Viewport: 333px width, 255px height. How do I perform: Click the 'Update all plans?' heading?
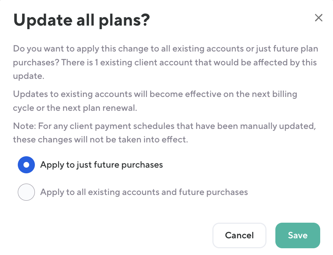[81, 21]
